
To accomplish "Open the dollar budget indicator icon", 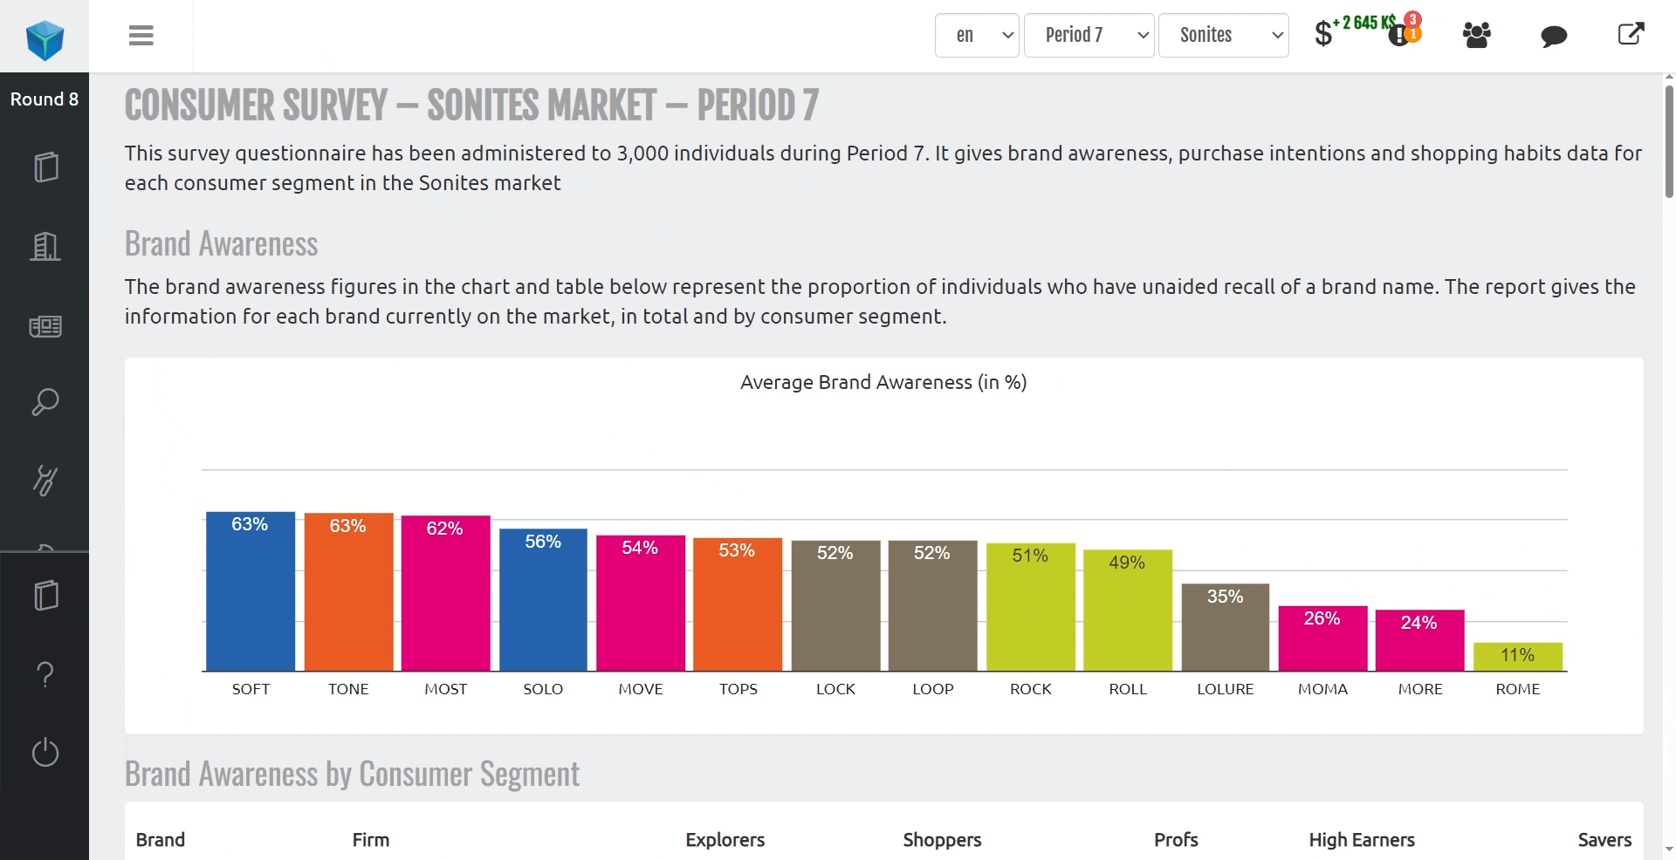I will [x=1323, y=34].
